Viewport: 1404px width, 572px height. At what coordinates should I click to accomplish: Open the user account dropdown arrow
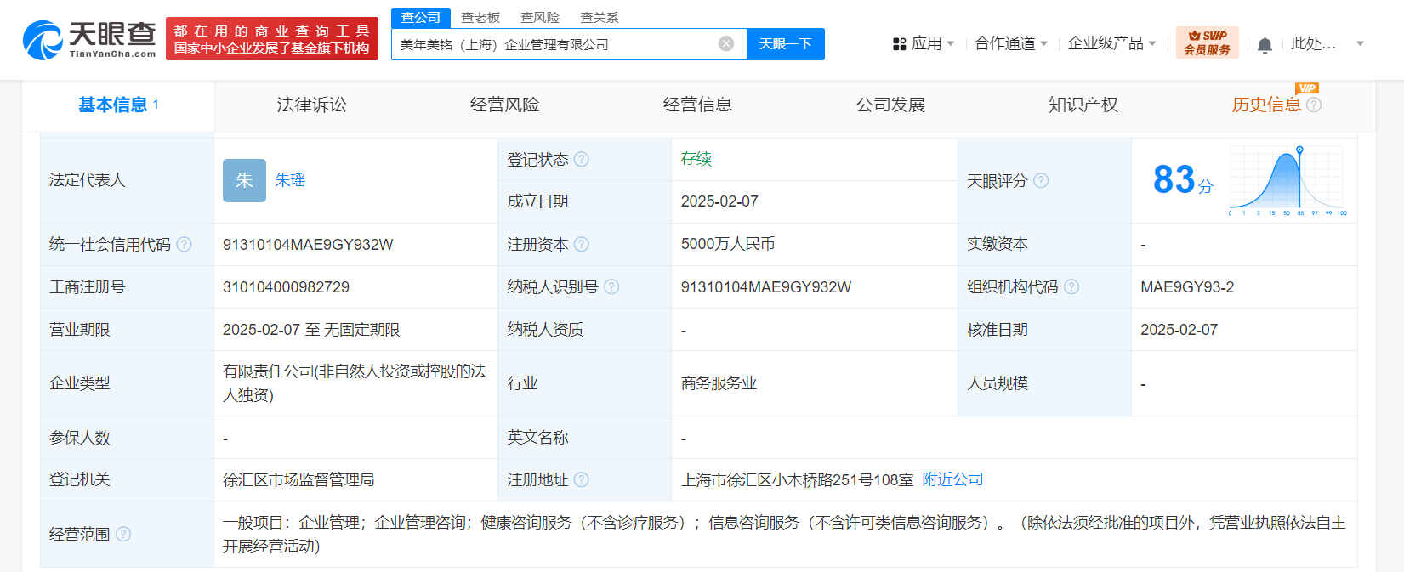1360,43
